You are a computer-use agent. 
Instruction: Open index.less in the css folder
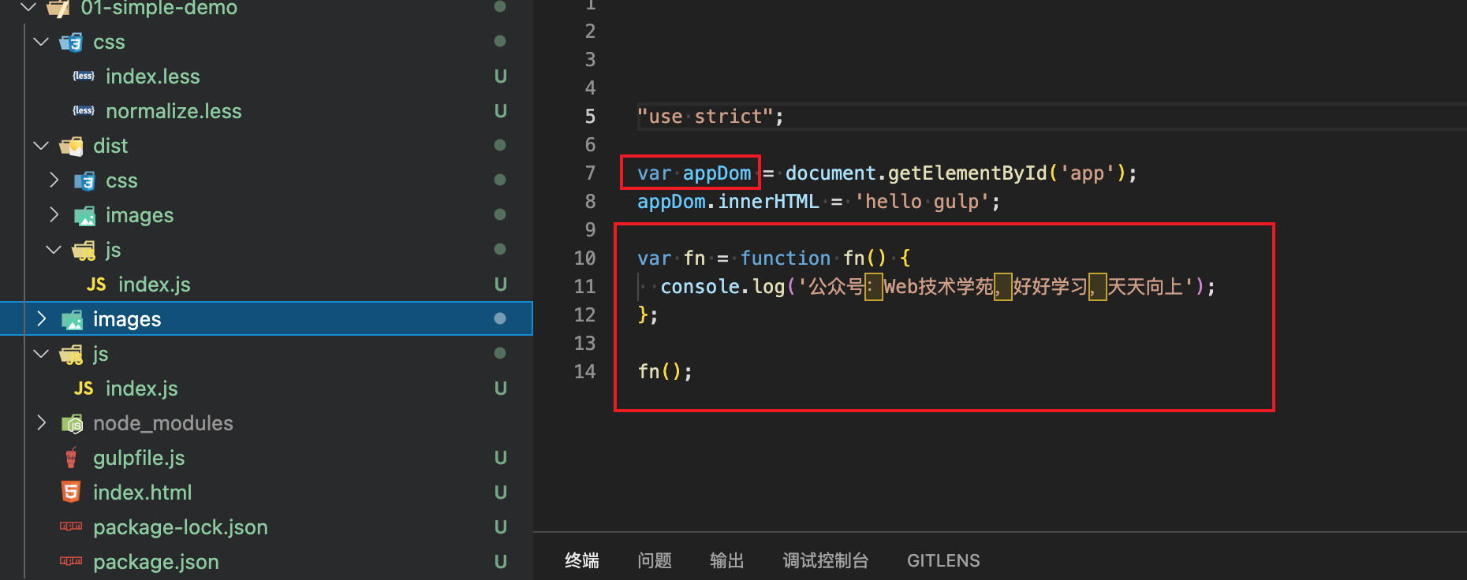coord(153,76)
